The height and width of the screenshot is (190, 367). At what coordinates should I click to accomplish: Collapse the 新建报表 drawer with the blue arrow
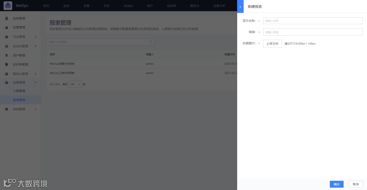(240, 6)
